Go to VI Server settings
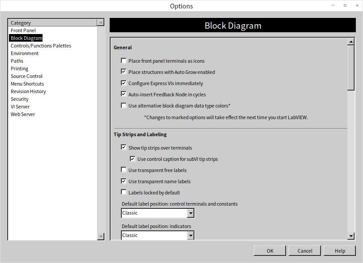Screen dimensions: 363x263 coord(20,107)
